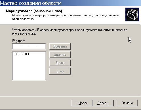Select 192.168.0.1 in the router list
This screenshot has width=141, height=110.
[x=21, y=54]
